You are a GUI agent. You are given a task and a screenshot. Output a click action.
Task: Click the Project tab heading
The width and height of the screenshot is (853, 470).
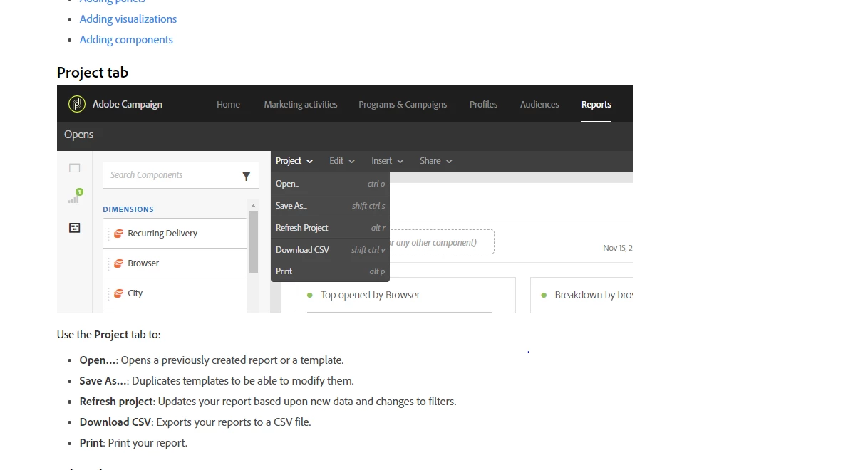(x=93, y=72)
